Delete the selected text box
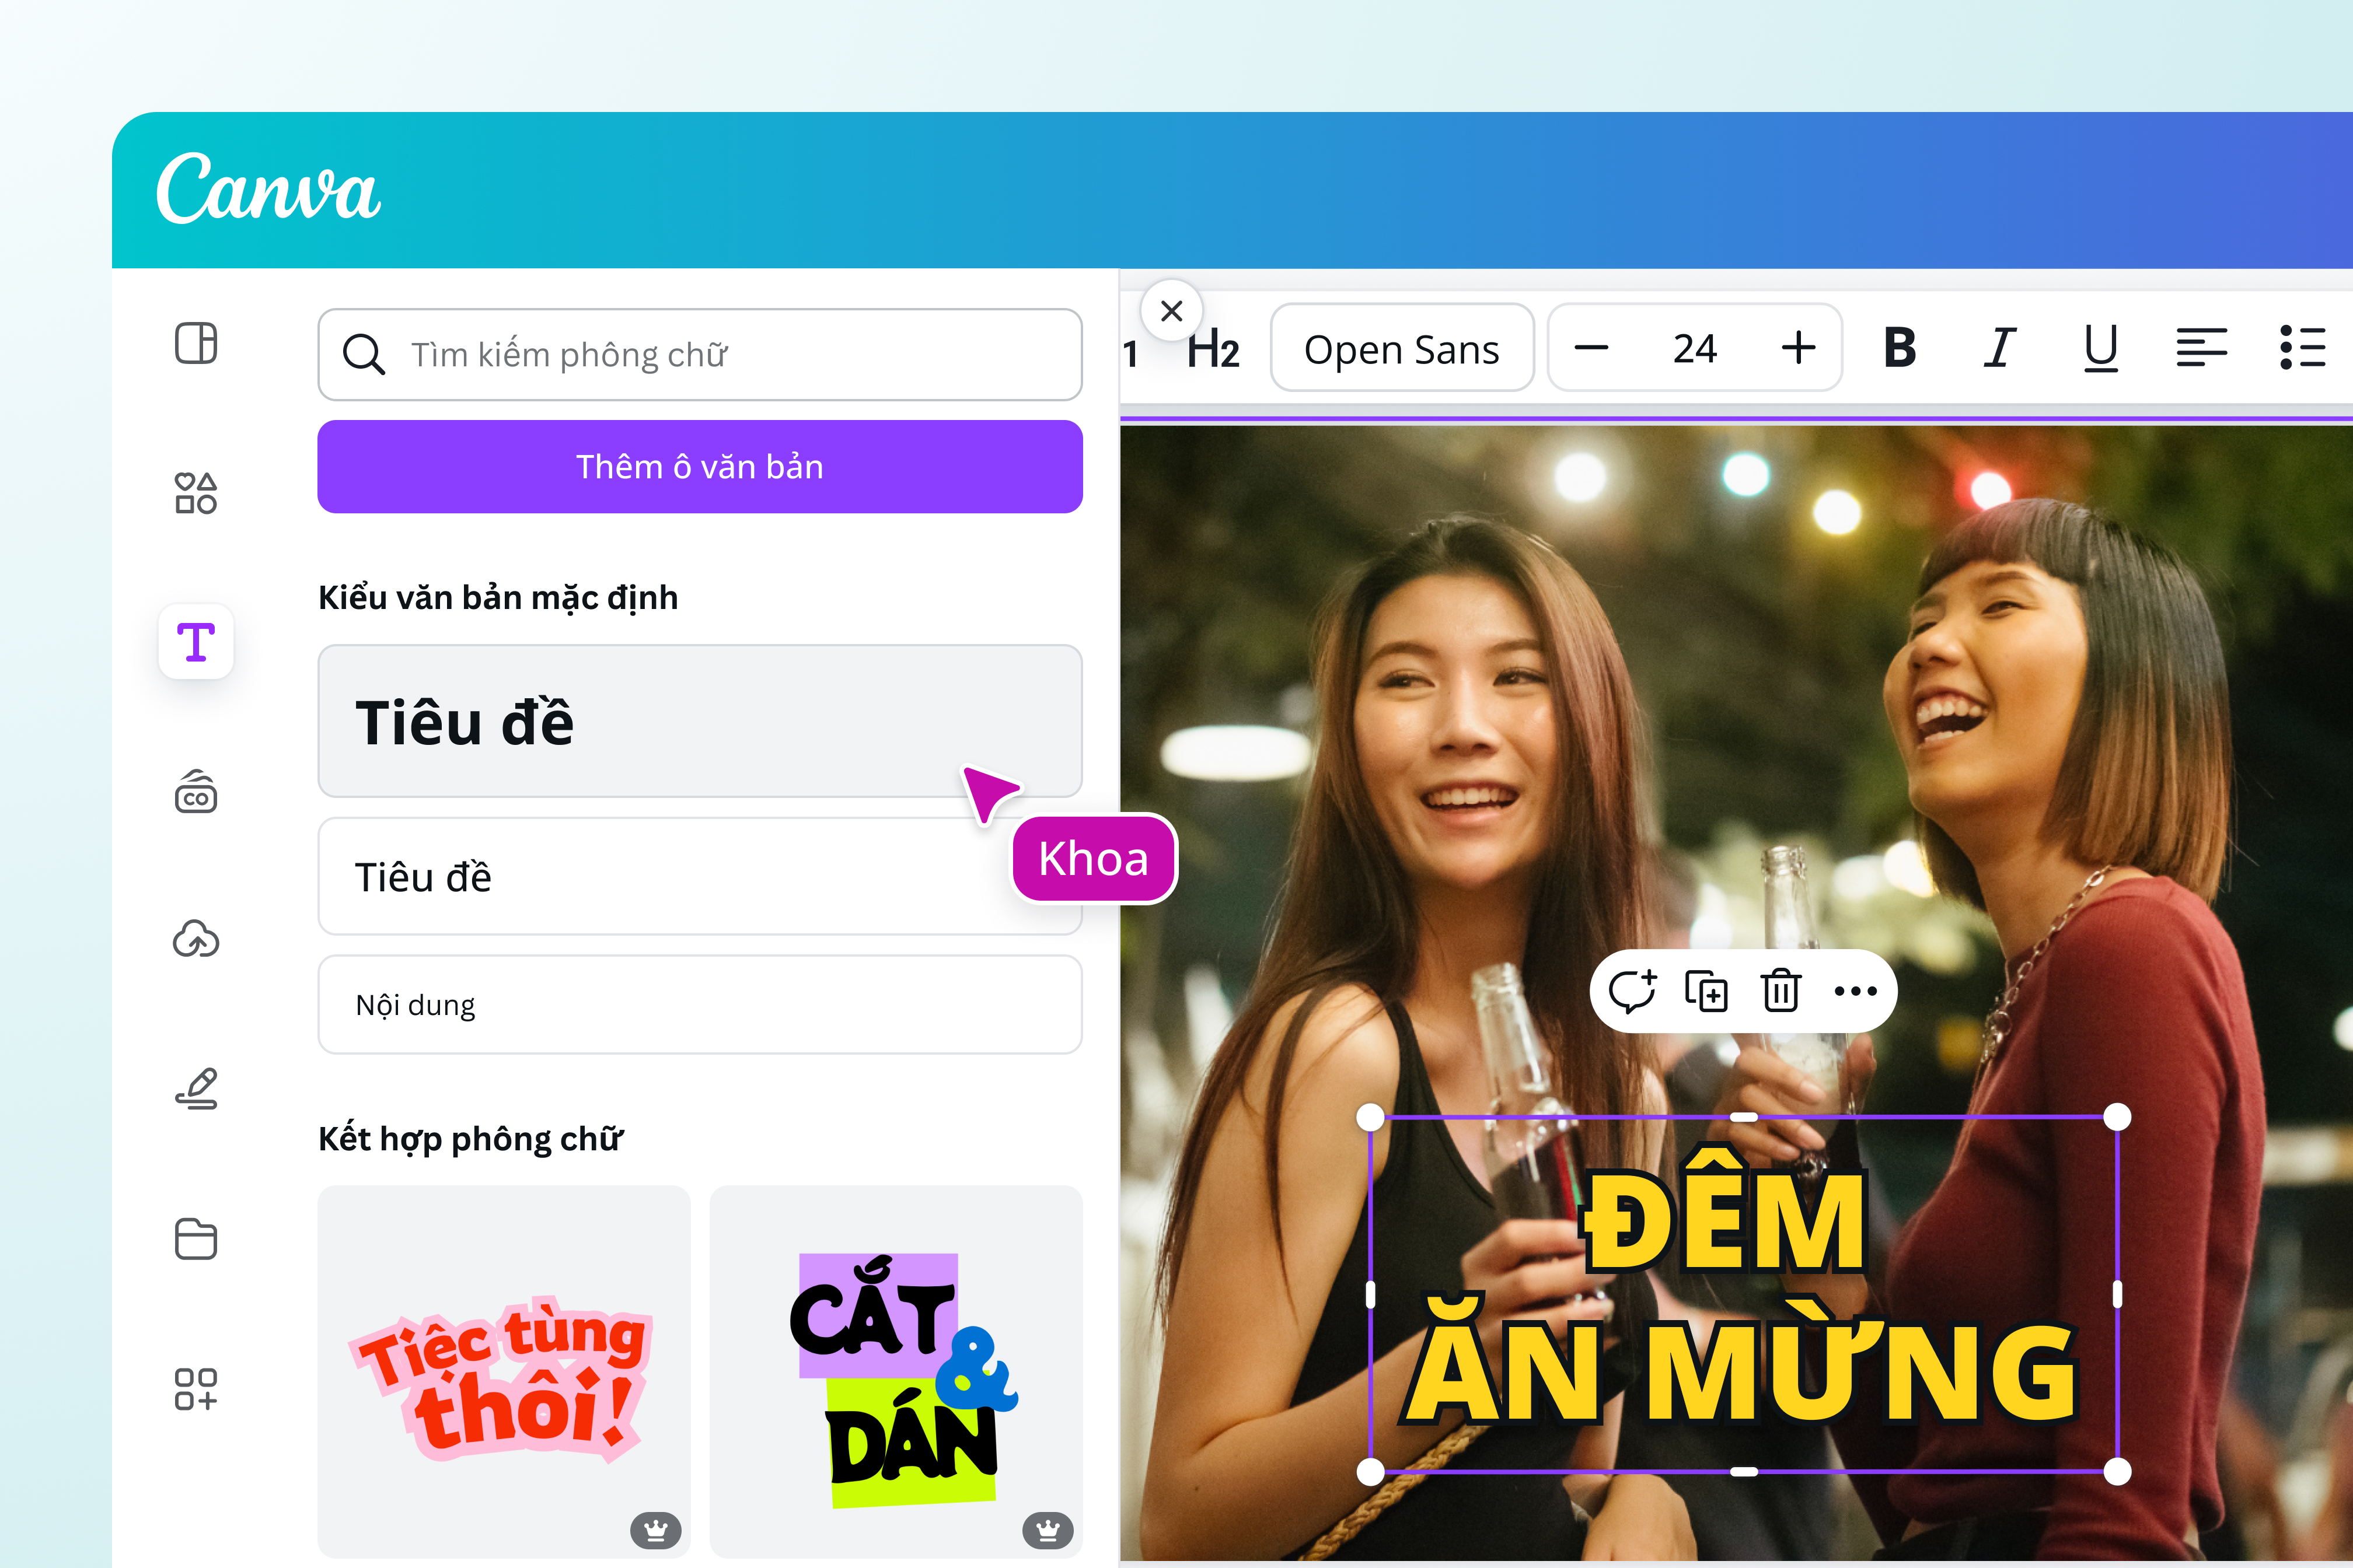 click(1781, 991)
